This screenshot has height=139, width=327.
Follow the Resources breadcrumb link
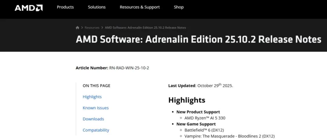click(x=92, y=28)
